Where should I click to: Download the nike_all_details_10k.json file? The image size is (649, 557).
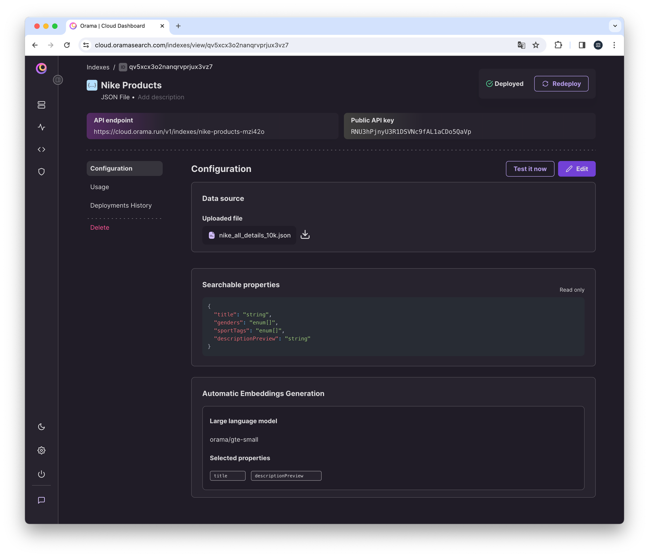point(305,235)
